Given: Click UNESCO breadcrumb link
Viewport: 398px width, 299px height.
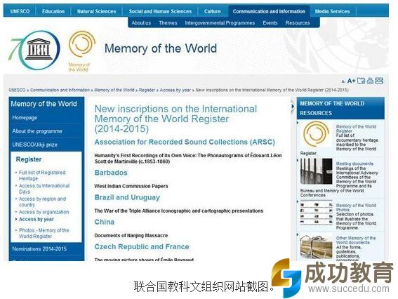Looking at the screenshot, I should (17, 90).
